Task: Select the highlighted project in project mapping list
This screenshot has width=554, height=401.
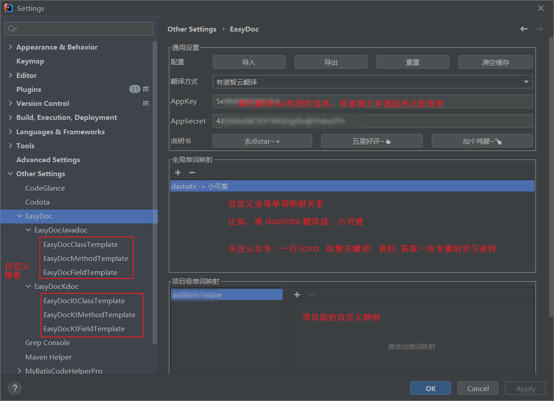Action: click(227, 295)
